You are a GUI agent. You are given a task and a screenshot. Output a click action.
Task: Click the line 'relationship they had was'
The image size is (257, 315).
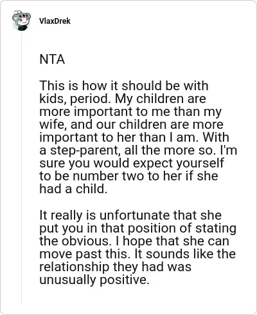(x=115, y=267)
